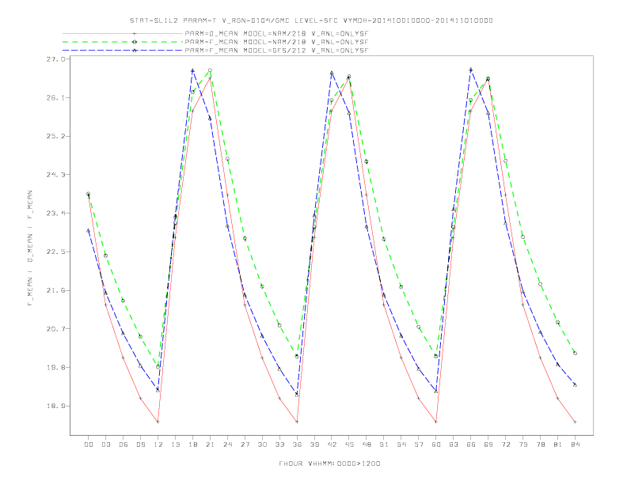Click the circle marker on green legend line
This screenshot has height=484, width=627.
135,42
